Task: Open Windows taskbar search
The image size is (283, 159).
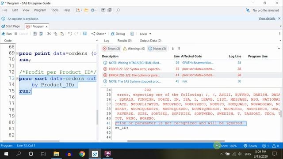Action: (x=19, y=154)
